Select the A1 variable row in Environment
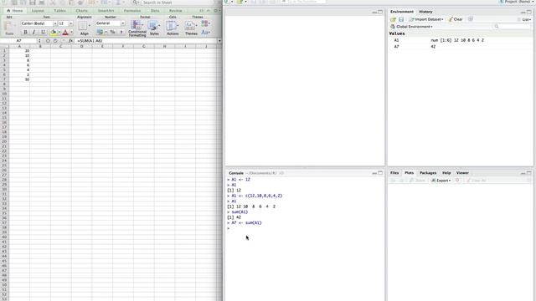 click(460, 40)
